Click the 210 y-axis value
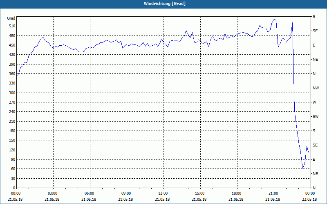This screenshot has width=327, height=204. coord(12,121)
